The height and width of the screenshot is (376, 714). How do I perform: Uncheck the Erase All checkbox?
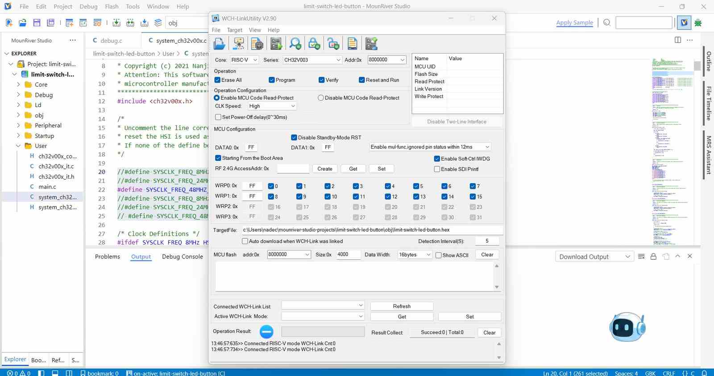coord(218,80)
